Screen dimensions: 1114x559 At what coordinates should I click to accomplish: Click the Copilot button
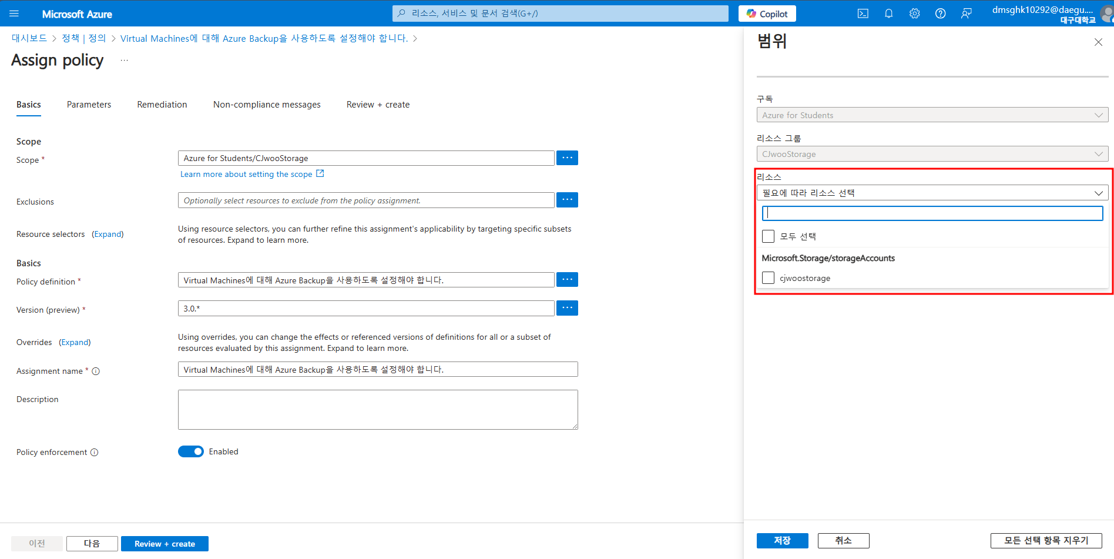(x=767, y=14)
